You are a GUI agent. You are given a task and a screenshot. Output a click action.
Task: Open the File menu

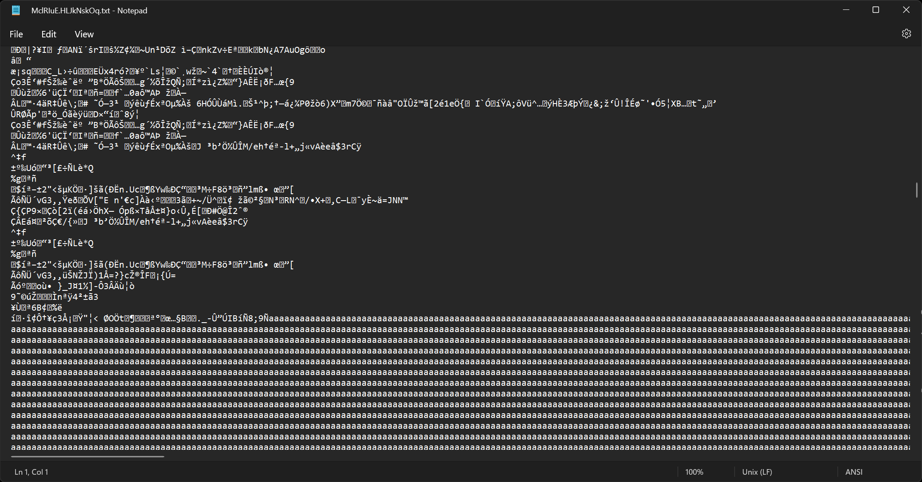tap(16, 34)
